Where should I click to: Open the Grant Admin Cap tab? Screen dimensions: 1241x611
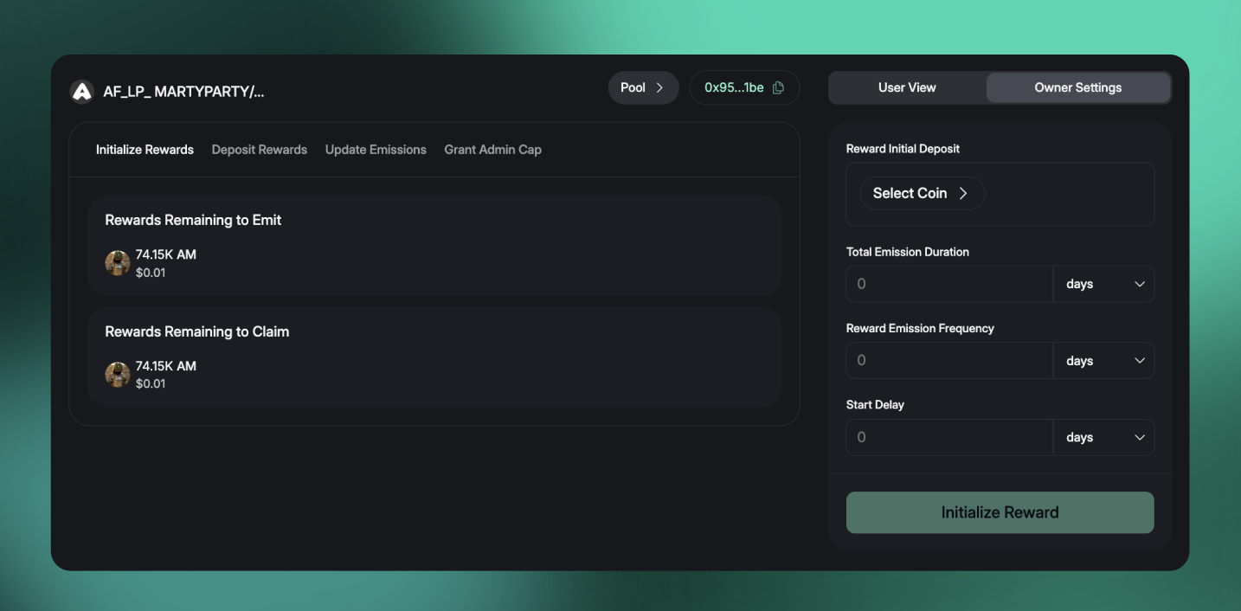[x=492, y=150]
